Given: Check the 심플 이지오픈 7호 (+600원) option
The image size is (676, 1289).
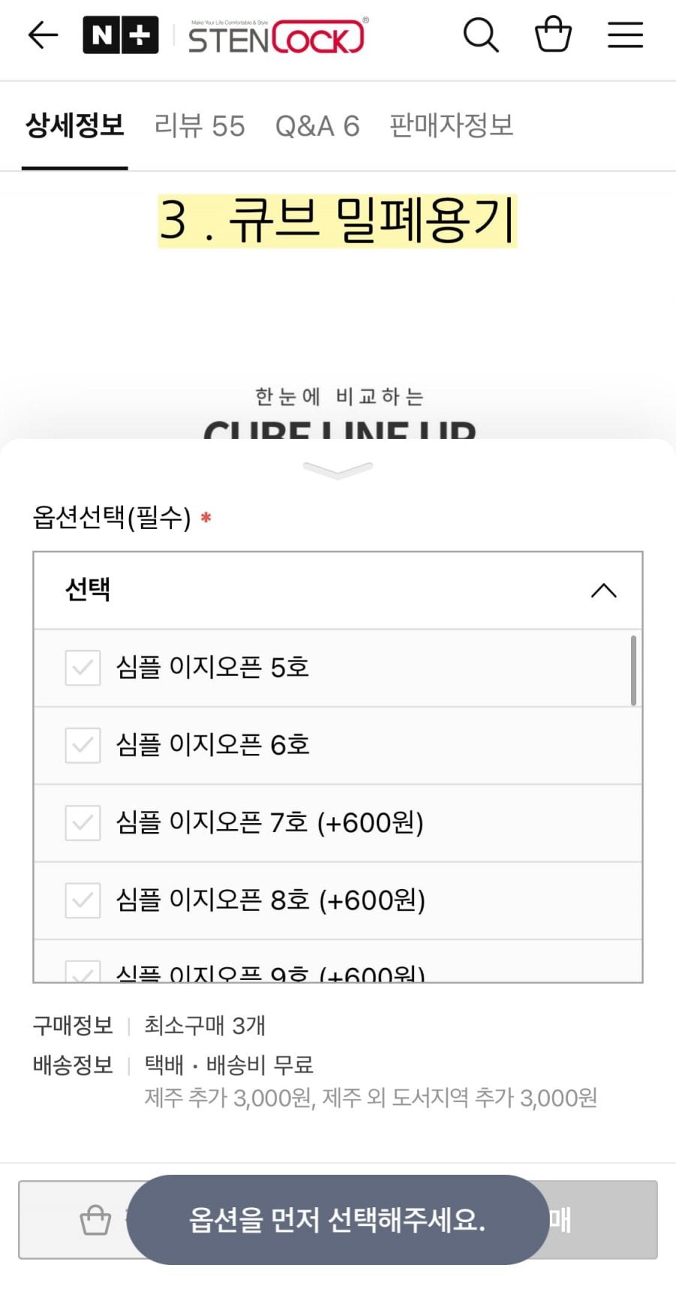Looking at the screenshot, I should [83, 822].
